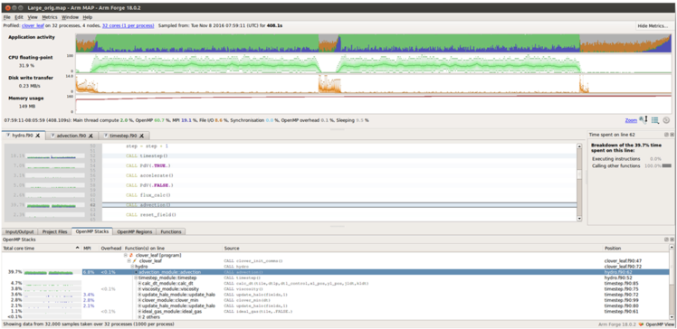This screenshot has width=677, height=329.
Task: Click the file icon on timestep.f90 tab
Action: tap(105, 136)
